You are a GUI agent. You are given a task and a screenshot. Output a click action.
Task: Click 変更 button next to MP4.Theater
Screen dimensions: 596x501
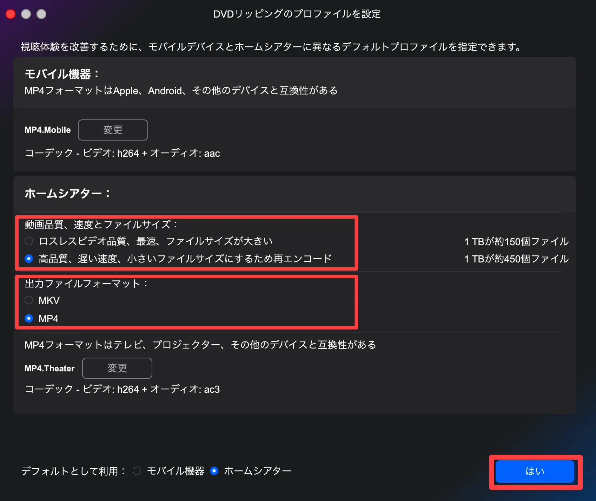(117, 368)
